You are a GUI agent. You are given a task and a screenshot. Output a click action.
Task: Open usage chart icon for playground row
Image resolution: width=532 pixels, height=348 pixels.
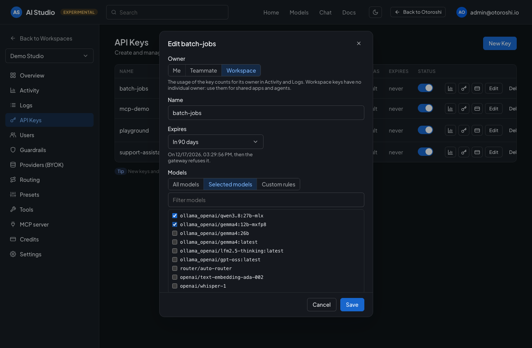click(x=450, y=130)
